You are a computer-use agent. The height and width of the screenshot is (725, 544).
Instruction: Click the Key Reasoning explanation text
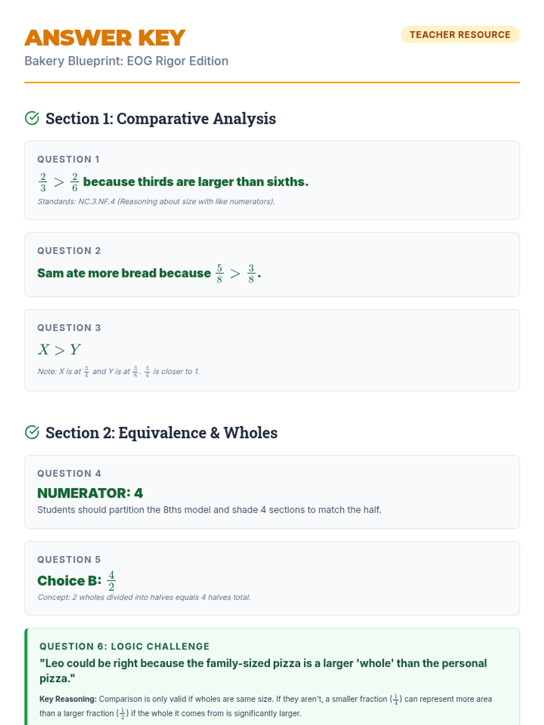pos(265,706)
